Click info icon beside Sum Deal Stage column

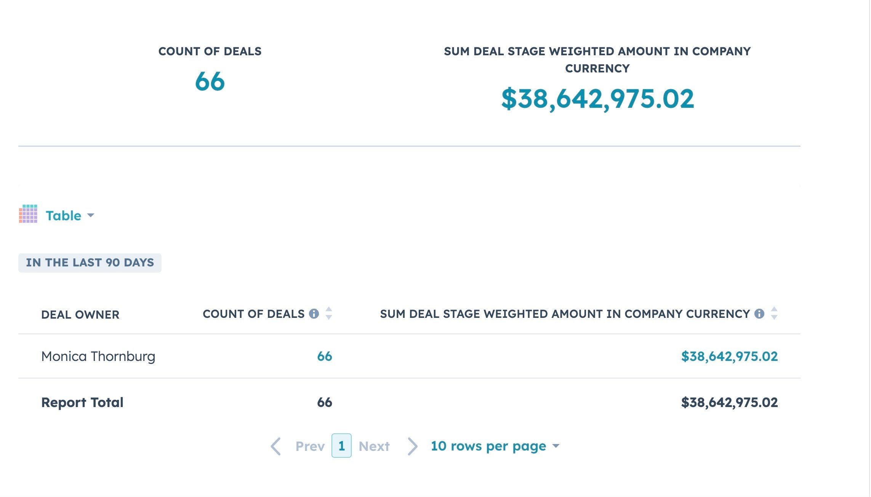pos(759,314)
